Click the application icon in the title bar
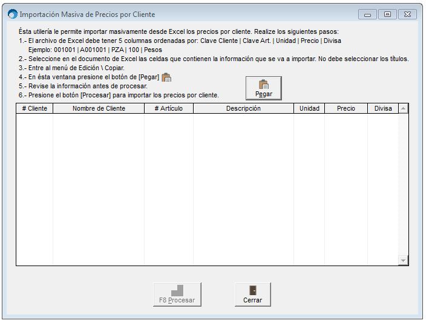Screen dimensions: 429x326 (13, 15)
